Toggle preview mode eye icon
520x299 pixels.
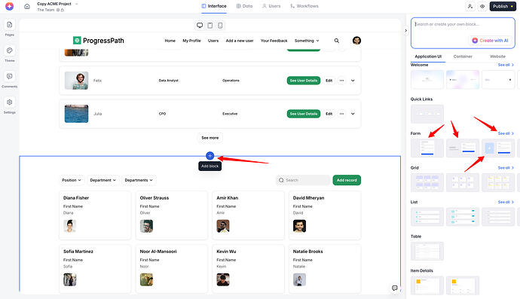[x=482, y=6]
